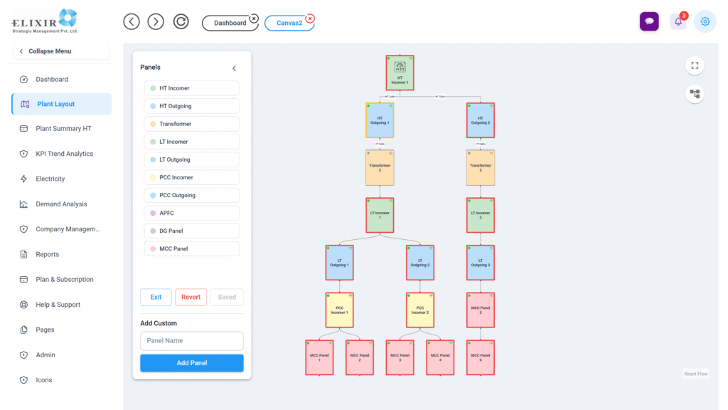728x410 pixels.
Task: Open KPI Trend Analytics menu item
Action: pos(64,154)
